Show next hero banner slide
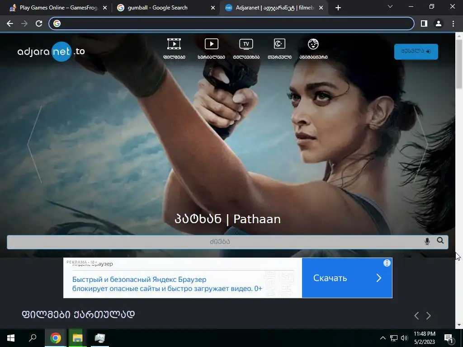This screenshot has height=347, width=463. (420, 145)
